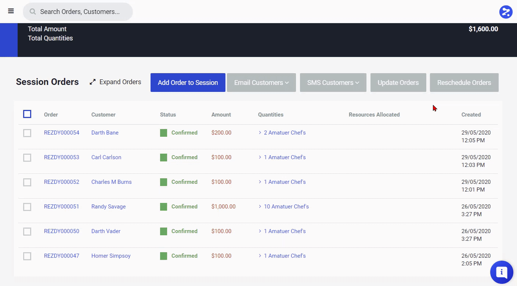Expand 10 Amatuer Chef's quantities for Randy Savage
Screen dimensions: 517x286
pyautogui.click(x=283, y=207)
